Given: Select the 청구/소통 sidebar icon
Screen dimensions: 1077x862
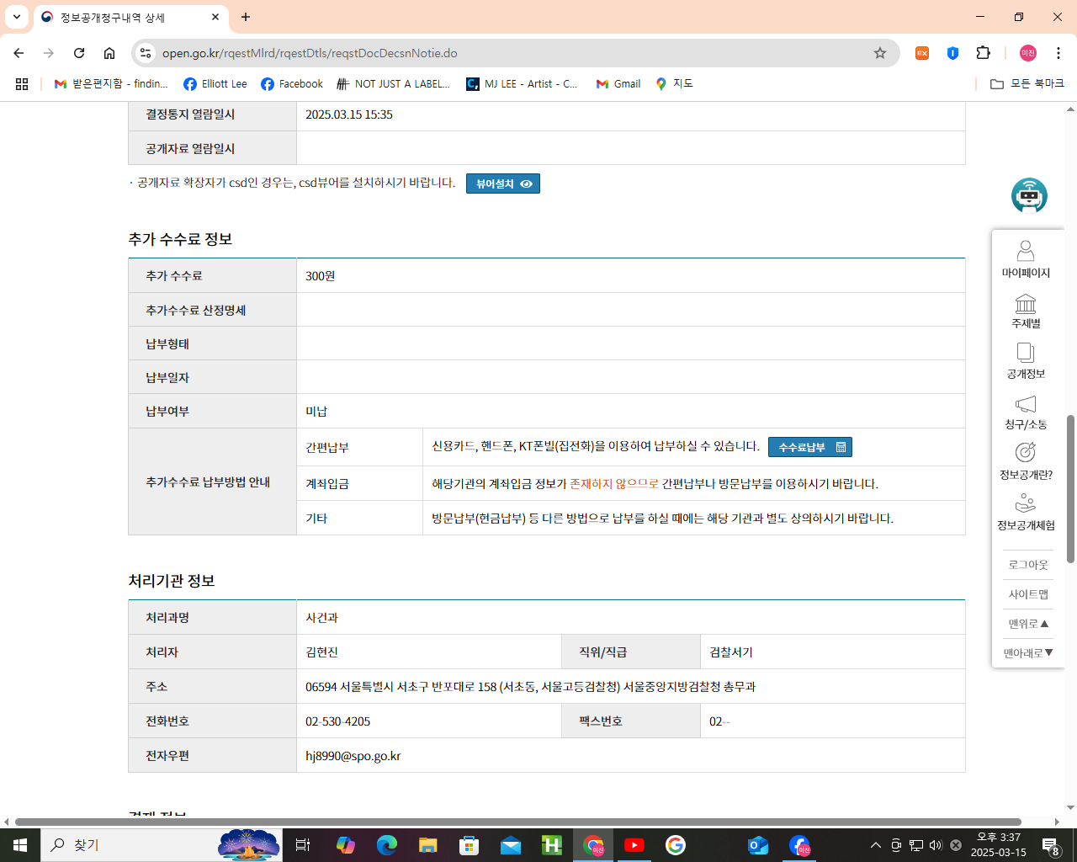Looking at the screenshot, I should [x=1026, y=411].
